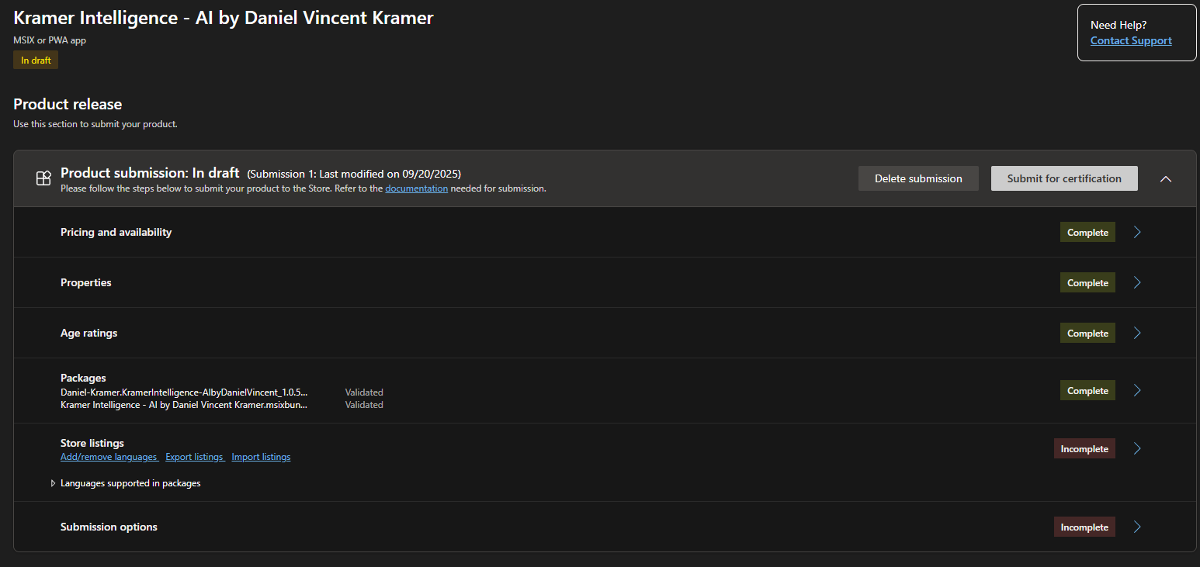Click the Need Help? text
Viewport: 1200px width, 567px height.
(x=1118, y=25)
